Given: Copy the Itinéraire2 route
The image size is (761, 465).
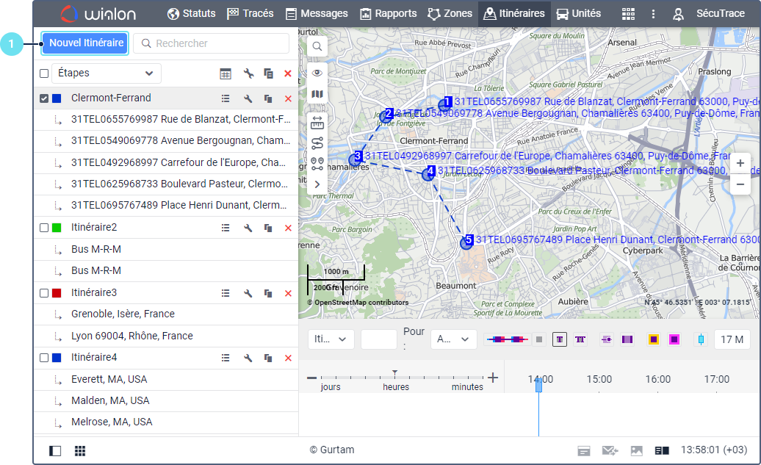Looking at the screenshot, I should click(268, 228).
